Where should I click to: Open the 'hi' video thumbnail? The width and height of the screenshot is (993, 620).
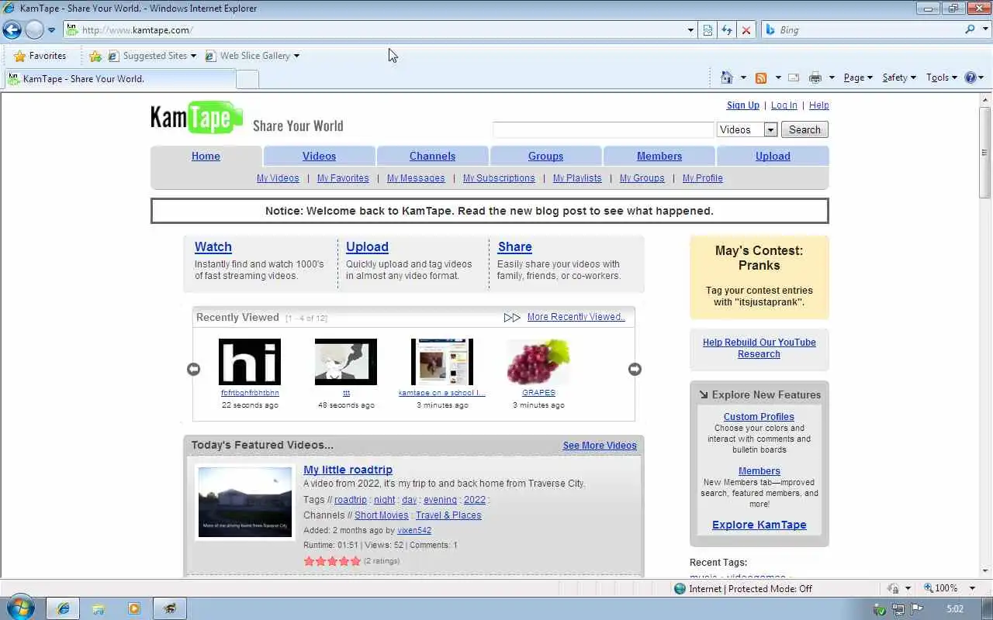pos(250,361)
